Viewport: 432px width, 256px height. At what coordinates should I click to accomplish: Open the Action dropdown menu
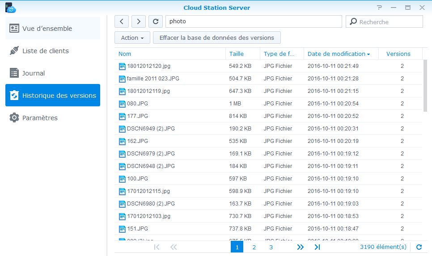(132, 38)
